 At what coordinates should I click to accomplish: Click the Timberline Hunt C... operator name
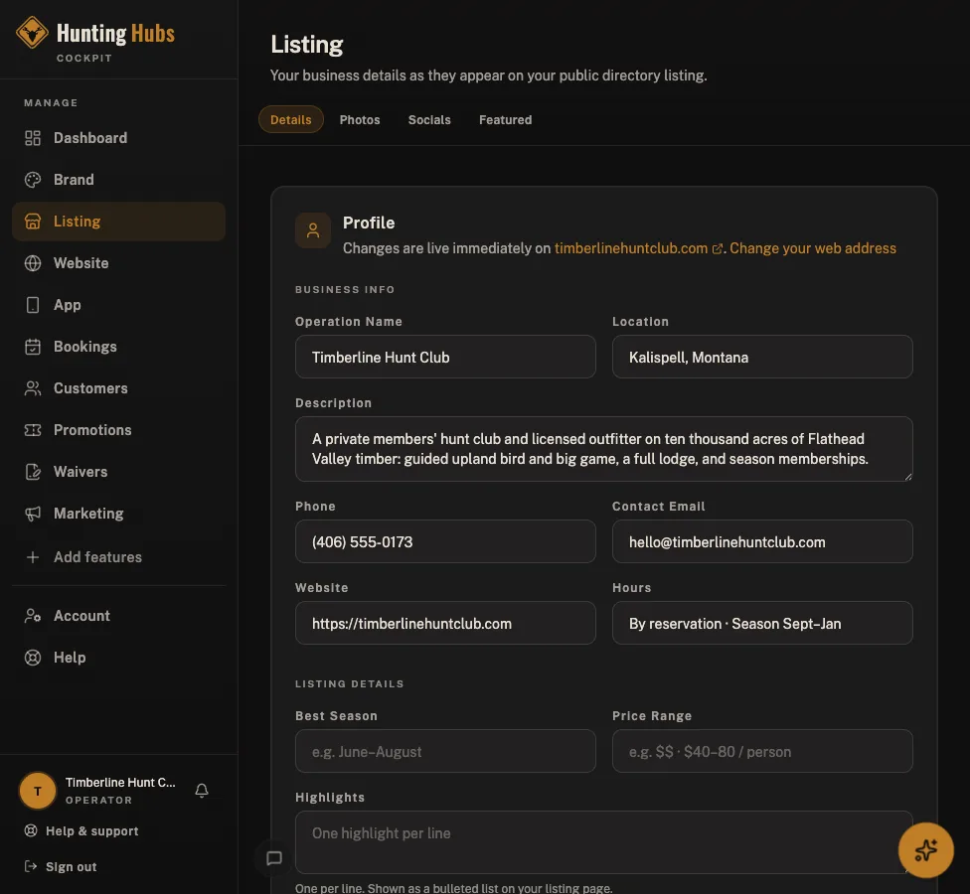click(120, 783)
